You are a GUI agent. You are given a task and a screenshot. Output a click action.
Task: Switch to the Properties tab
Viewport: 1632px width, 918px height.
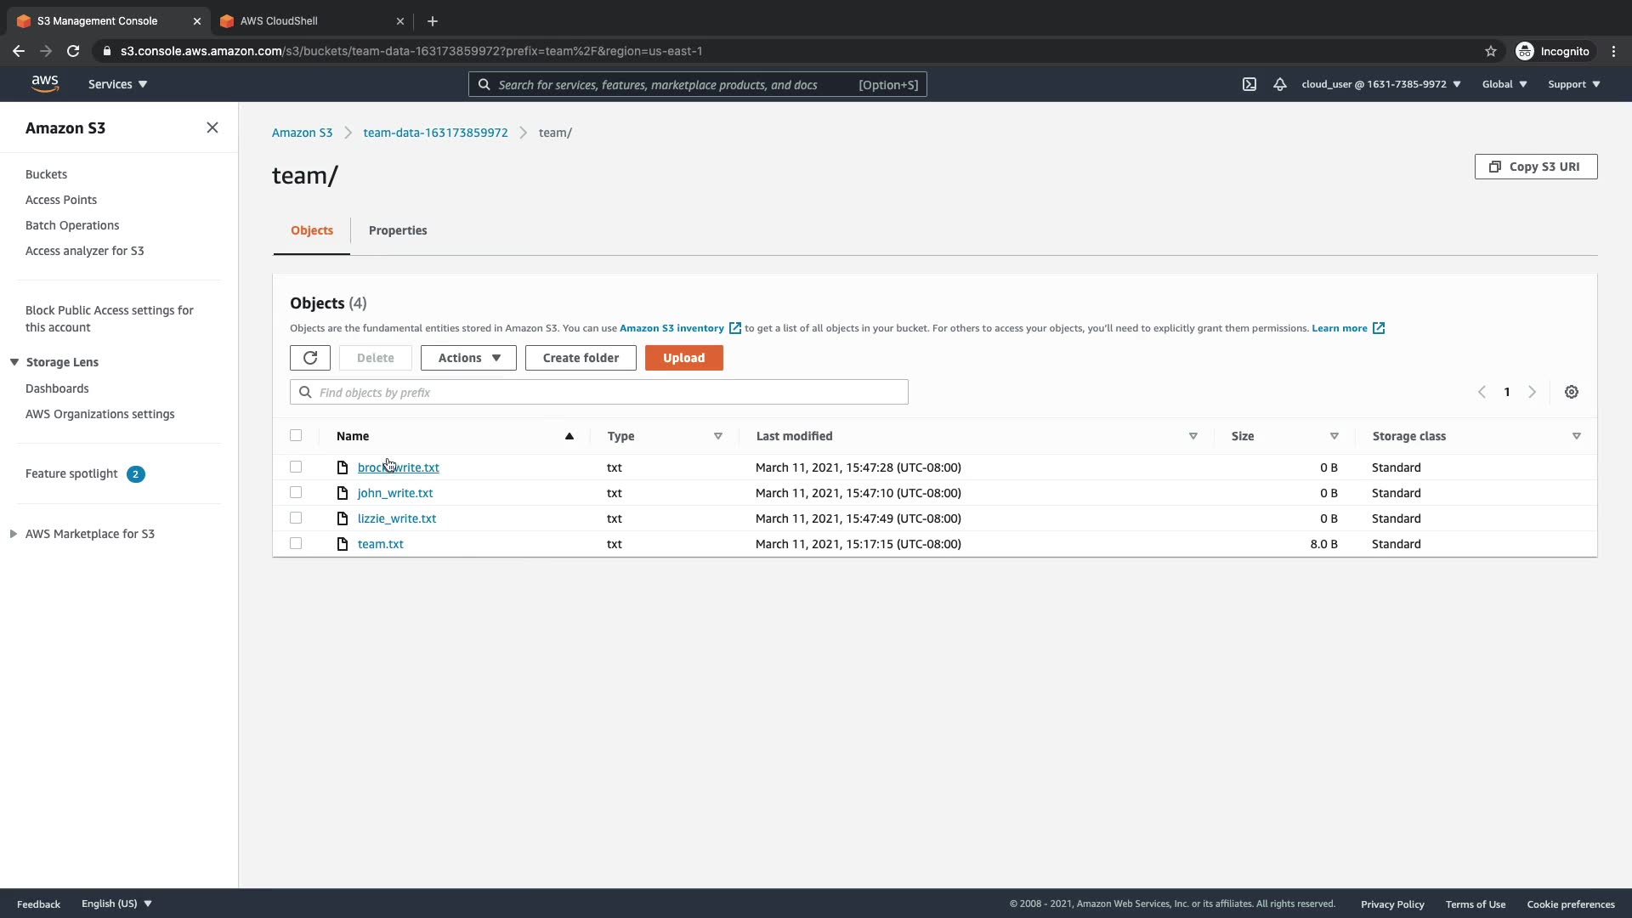pyautogui.click(x=397, y=230)
